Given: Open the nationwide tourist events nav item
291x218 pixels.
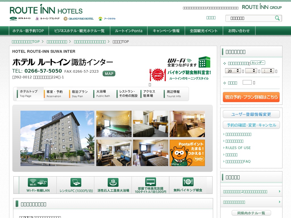Looking at the screenshot, I should click(204, 31).
